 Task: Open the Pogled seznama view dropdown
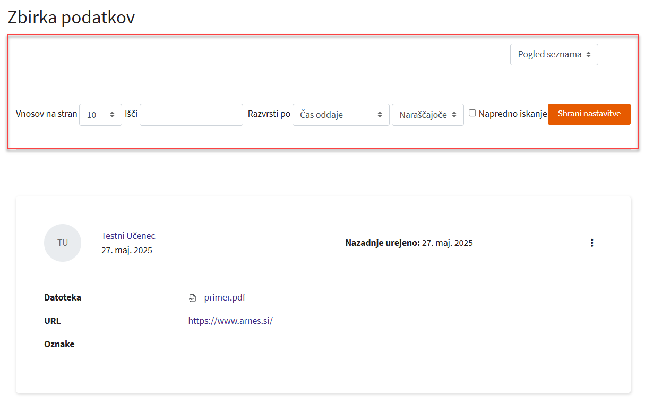click(554, 54)
